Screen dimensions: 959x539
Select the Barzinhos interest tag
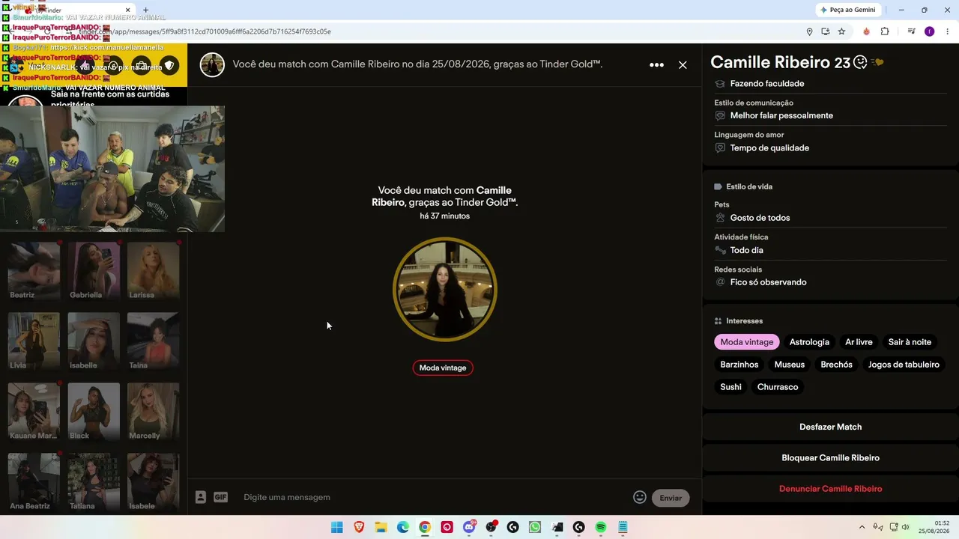[x=739, y=365]
